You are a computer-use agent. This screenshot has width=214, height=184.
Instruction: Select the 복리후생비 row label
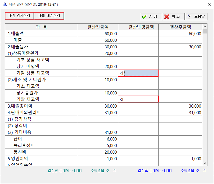[24, 145]
